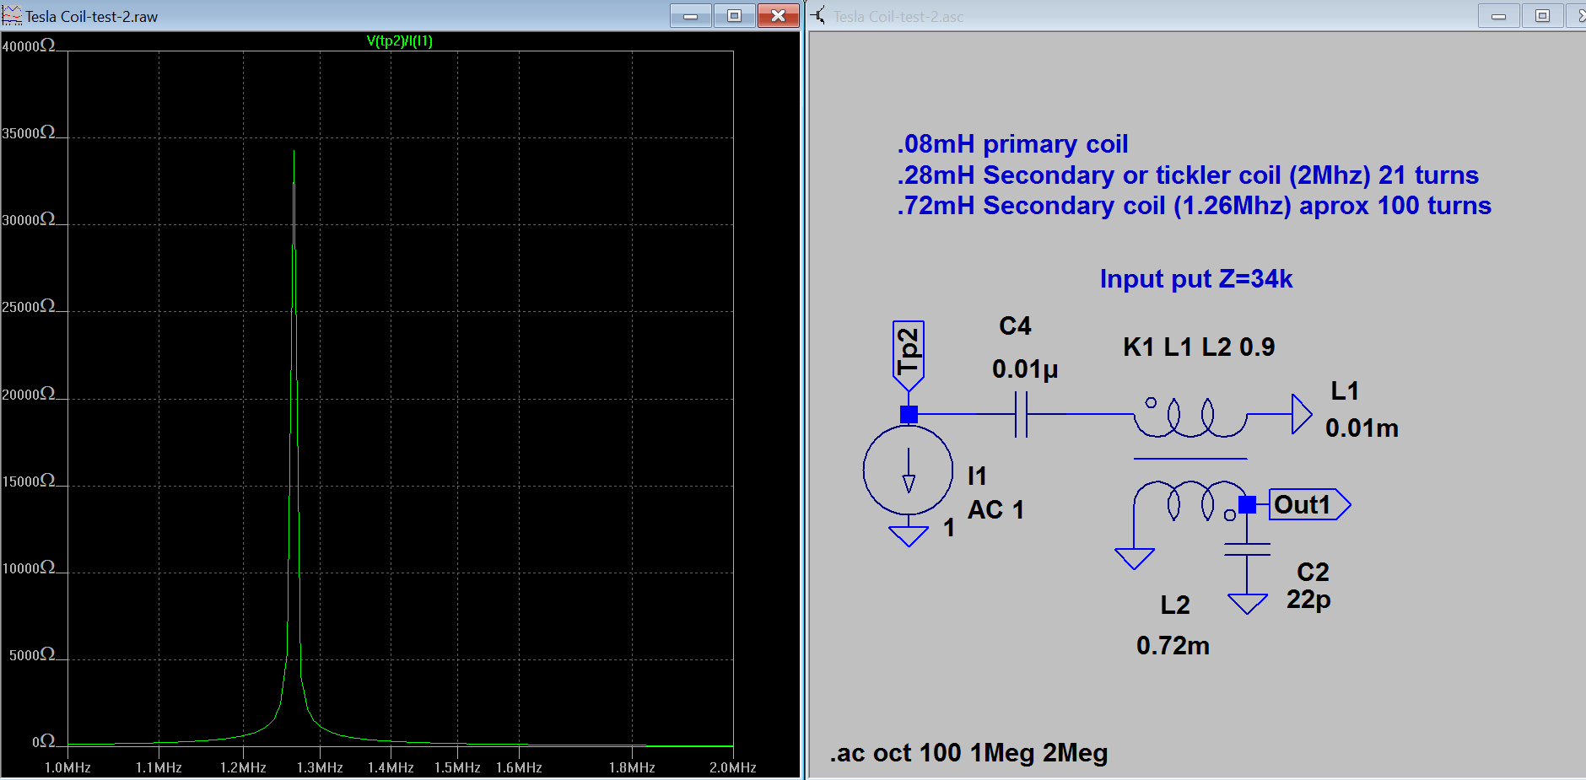Click the 5000Ω vertical axis label
The width and height of the screenshot is (1586, 780).
32,654
